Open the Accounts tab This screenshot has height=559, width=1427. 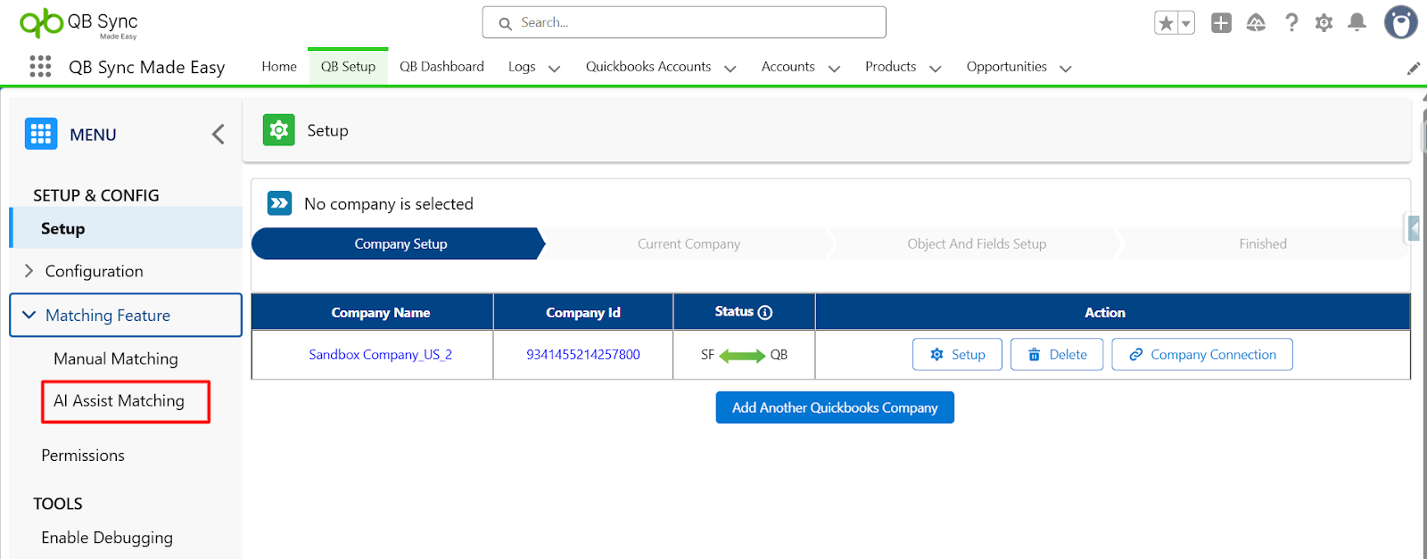(x=788, y=67)
